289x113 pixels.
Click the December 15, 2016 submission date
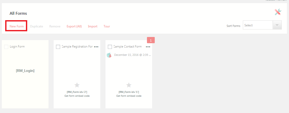coord(132,55)
